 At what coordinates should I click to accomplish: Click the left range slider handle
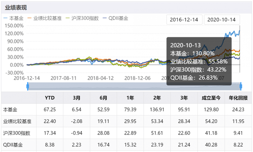tap(27, 86)
